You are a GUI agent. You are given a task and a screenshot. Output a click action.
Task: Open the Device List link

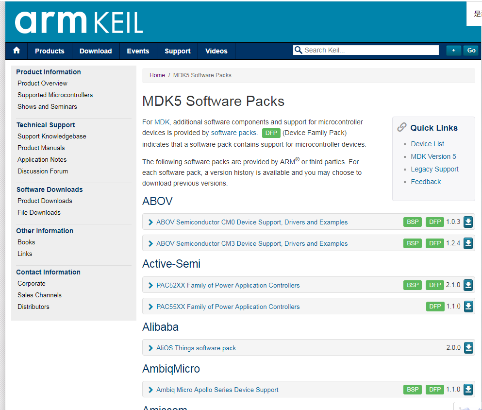coord(427,143)
